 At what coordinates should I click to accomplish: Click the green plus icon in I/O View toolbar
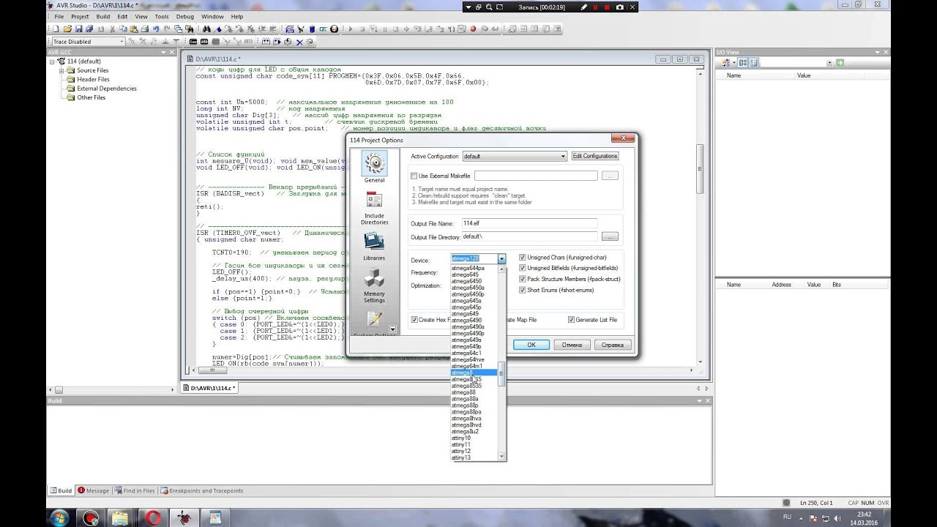840,63
